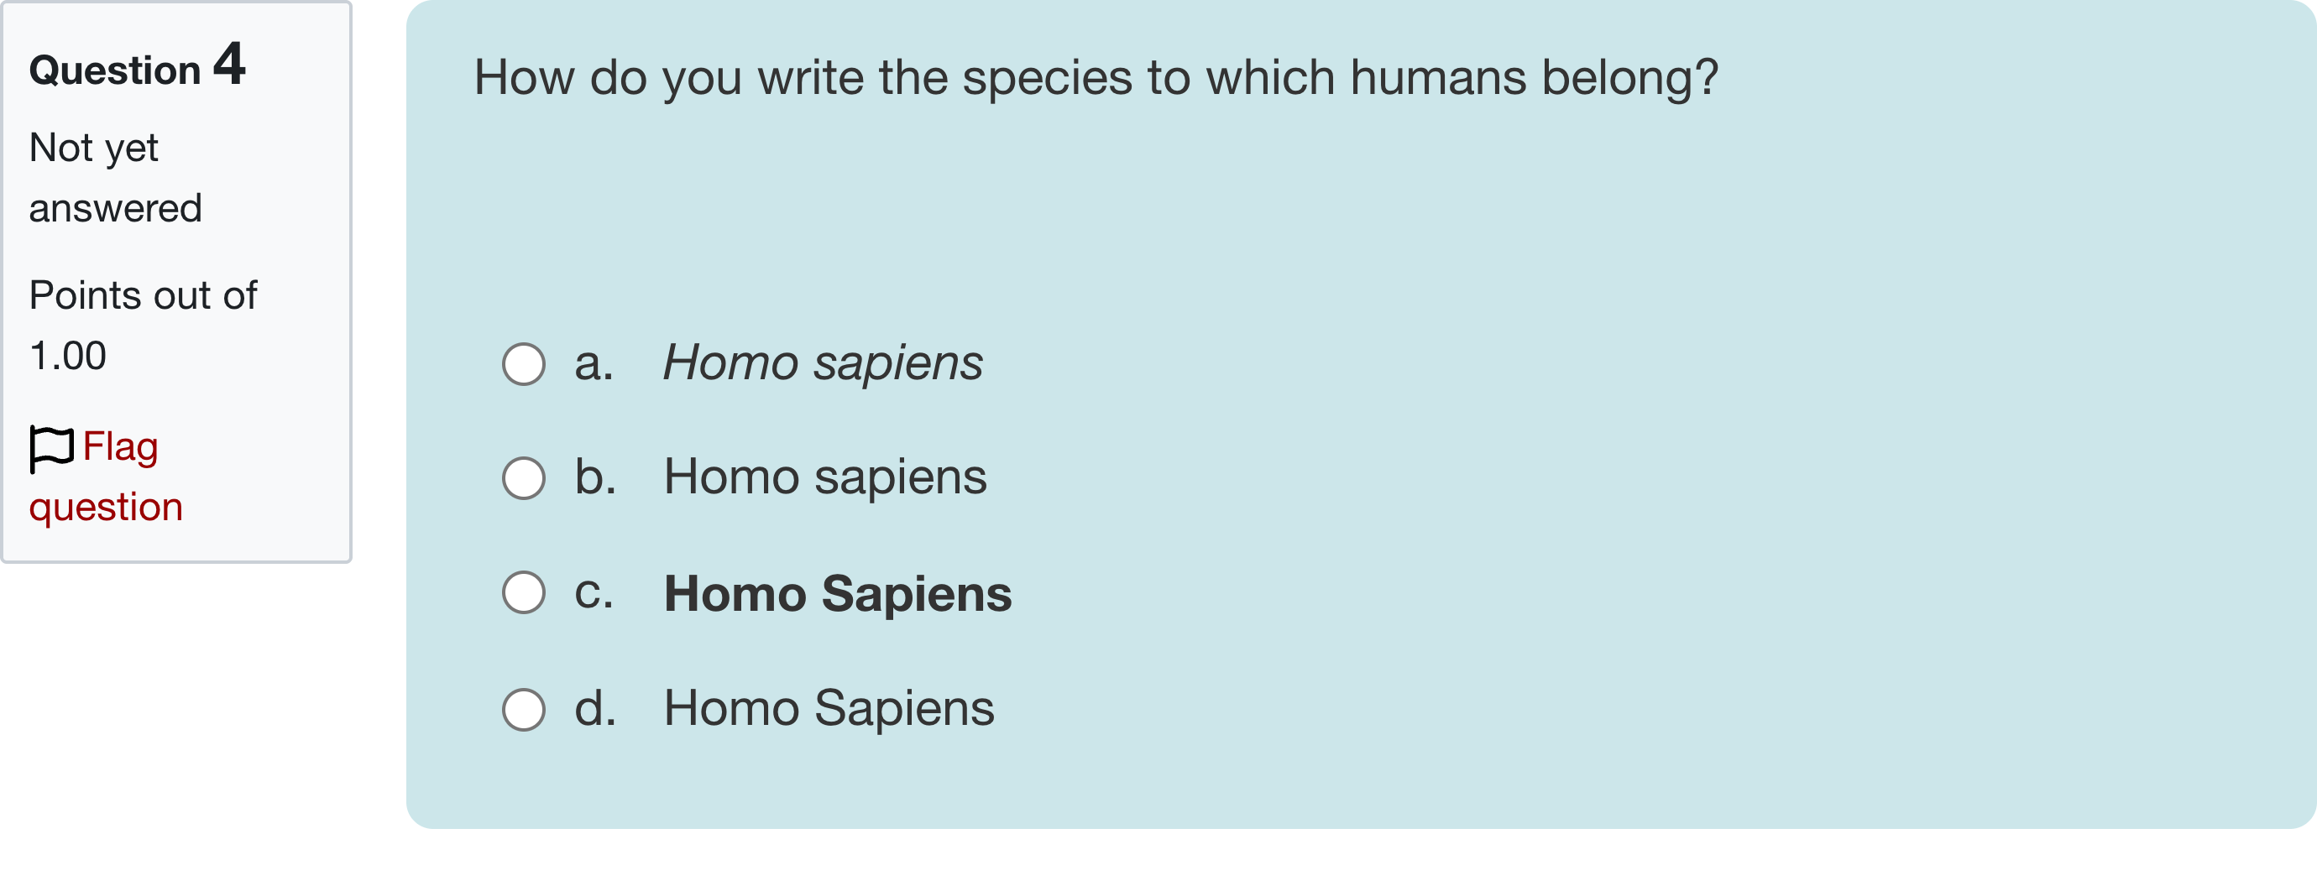Select radio button for option a
Screen dimensions: 2317x886
coord(524,364)
